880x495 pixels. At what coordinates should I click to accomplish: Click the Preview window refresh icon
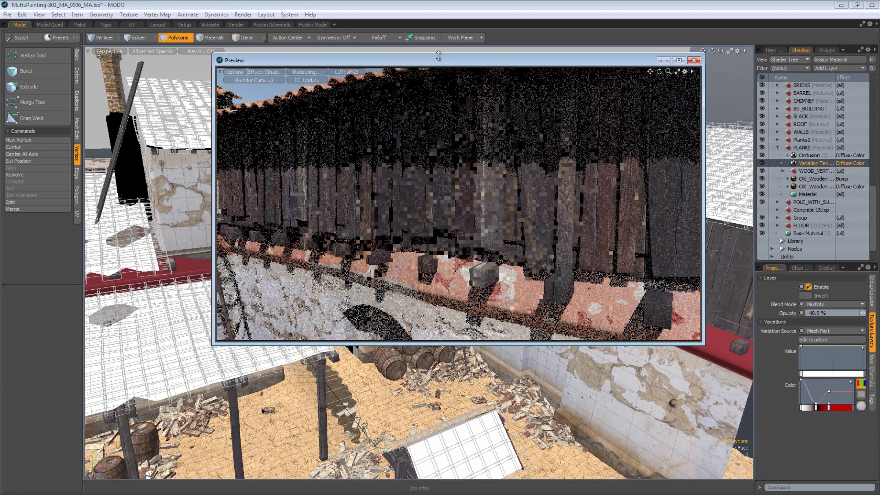pyautogui.click(x=659, y=71)
